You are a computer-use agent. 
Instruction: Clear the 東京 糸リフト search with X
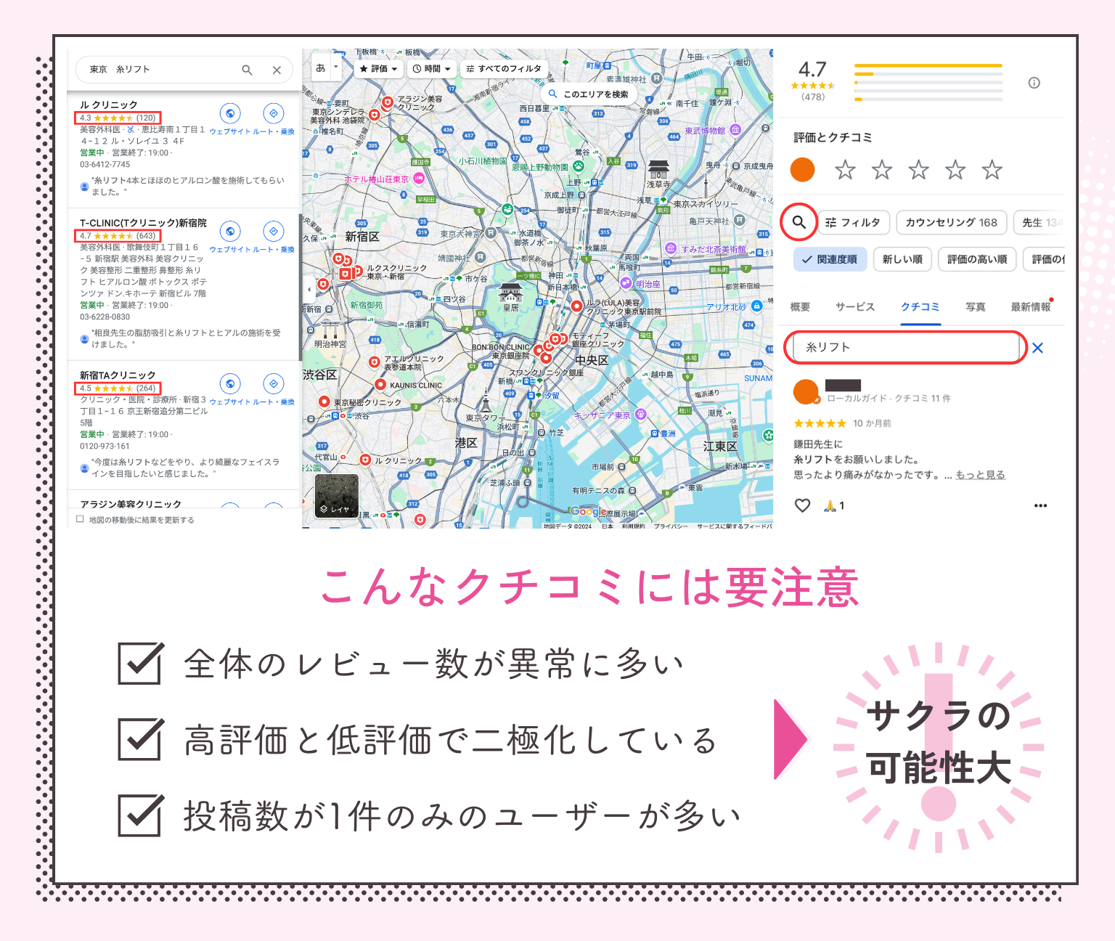coord(277,70)
